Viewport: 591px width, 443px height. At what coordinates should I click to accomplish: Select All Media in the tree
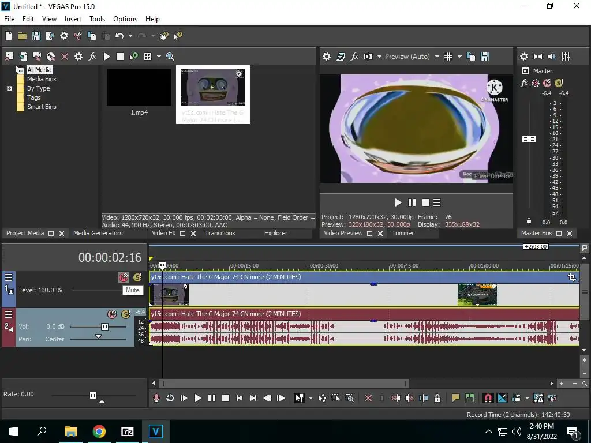coord(39,70)
